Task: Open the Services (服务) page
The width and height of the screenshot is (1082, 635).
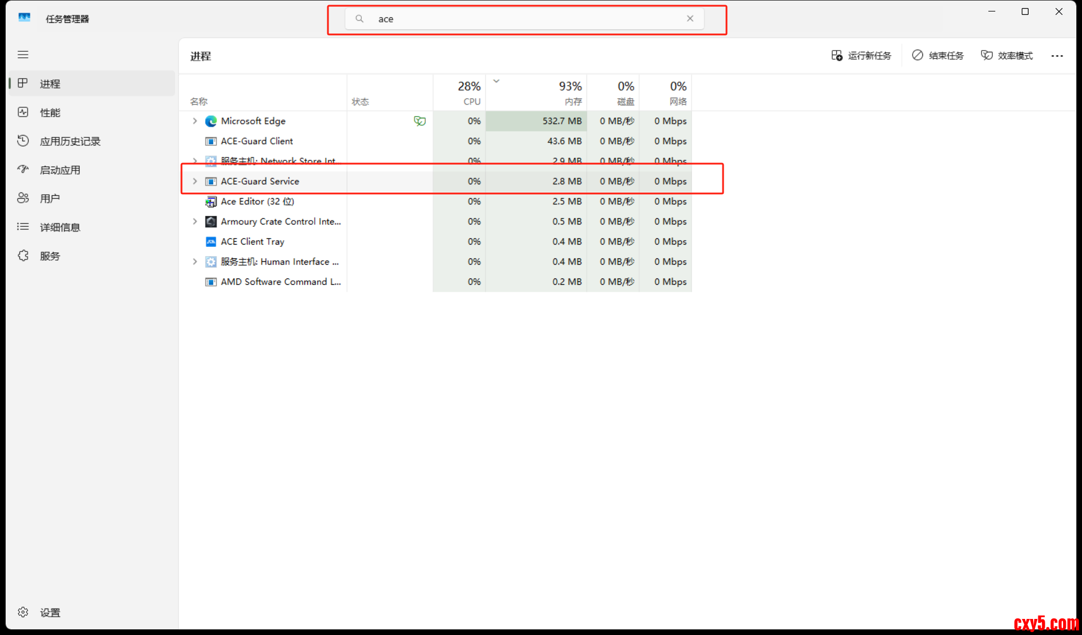Action: [x=50, y=256]
